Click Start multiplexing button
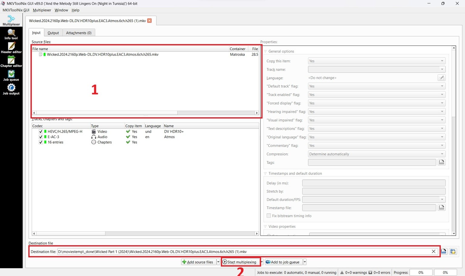Viewport: 465px width, 276px height. coord(240,262)
